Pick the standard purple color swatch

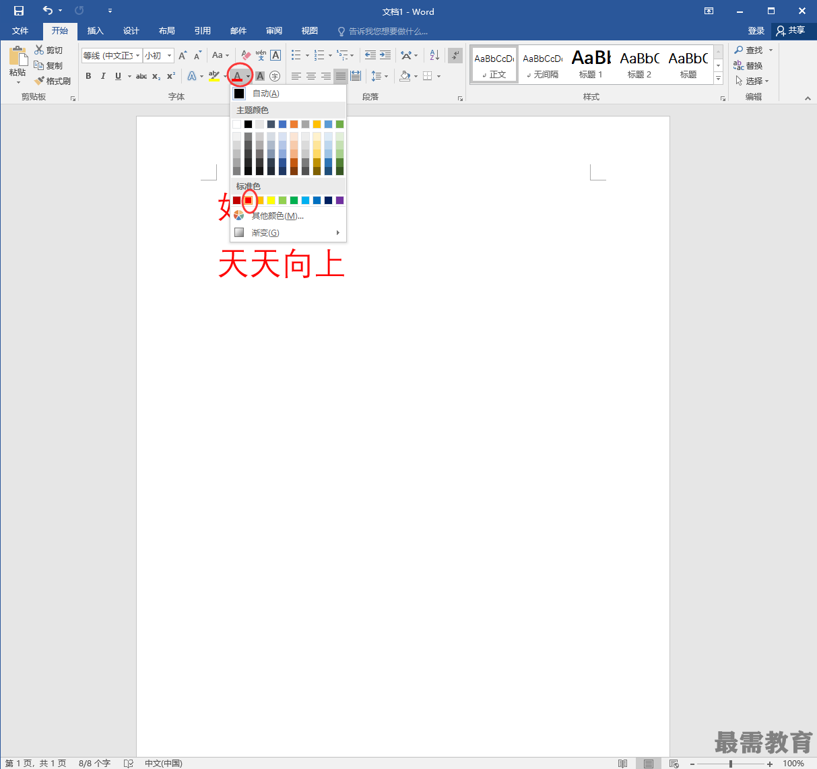click(x=339, y=200)
